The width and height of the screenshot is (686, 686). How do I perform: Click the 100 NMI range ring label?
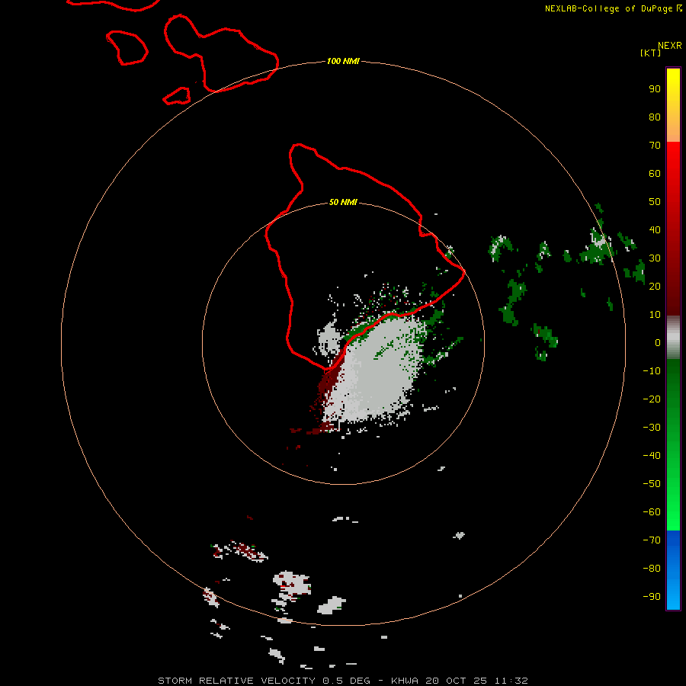point(343,61)
